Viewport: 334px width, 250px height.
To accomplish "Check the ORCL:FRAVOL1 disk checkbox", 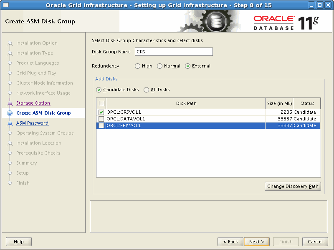I will click(x=101, y=125).
